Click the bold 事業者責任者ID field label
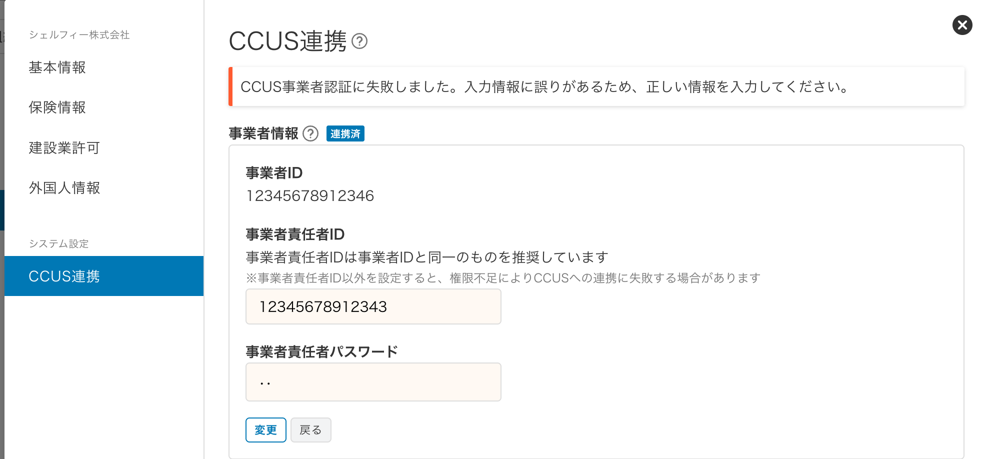The image size is (984, 459). tap(295, 234)
